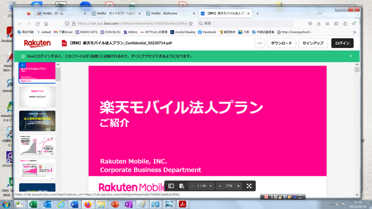The height and width of the screenshot is (209, 372).
Task: Open the 再生可能 bookmark
Action: pos(25,32)
